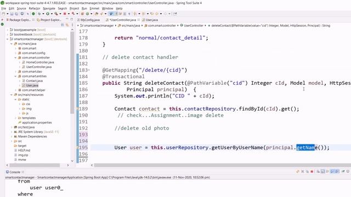The height and width of the screenshot is (197, 351).
Task: Expand the bootjpaexample project node
Action: point(7,30)
